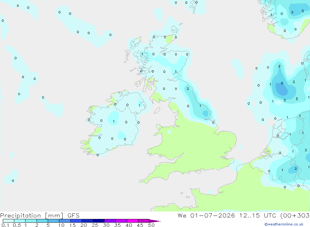Click the legend label '0.5'
Viewport: 310px width, 227px height.
17,225
